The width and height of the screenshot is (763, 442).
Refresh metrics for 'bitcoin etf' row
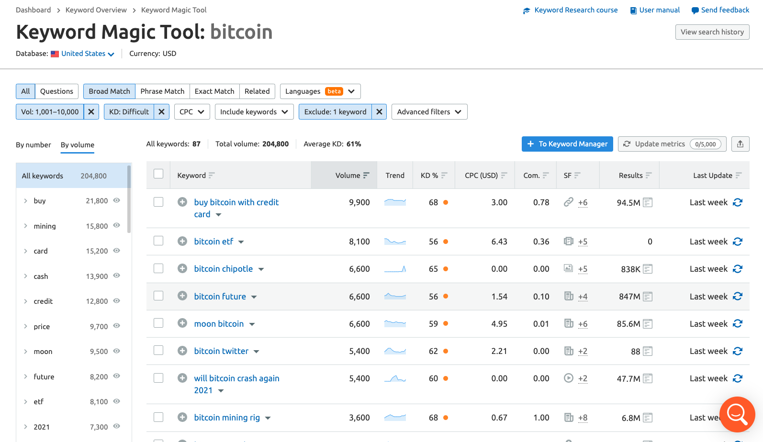738,242
